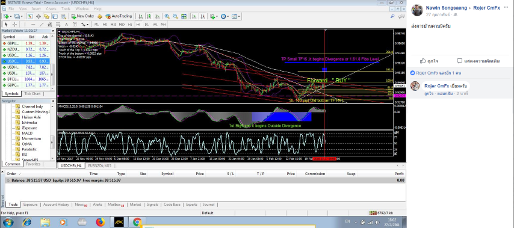Open the profiles dropdown arrow

22,16
